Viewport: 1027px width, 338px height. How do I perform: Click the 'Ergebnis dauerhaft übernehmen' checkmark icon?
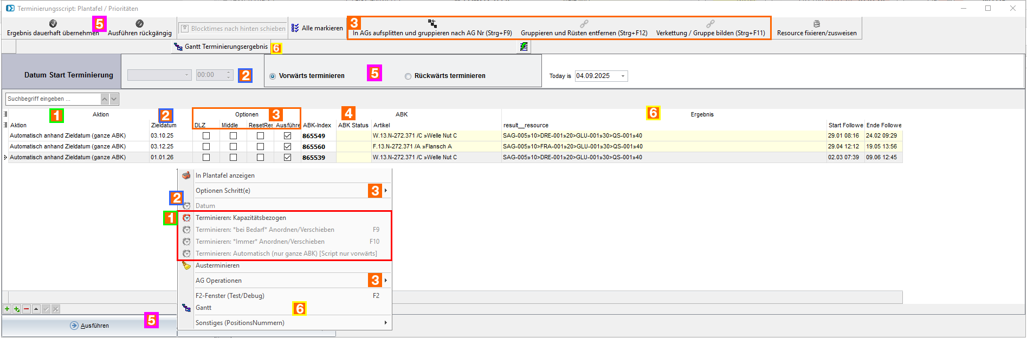[53, 24]
